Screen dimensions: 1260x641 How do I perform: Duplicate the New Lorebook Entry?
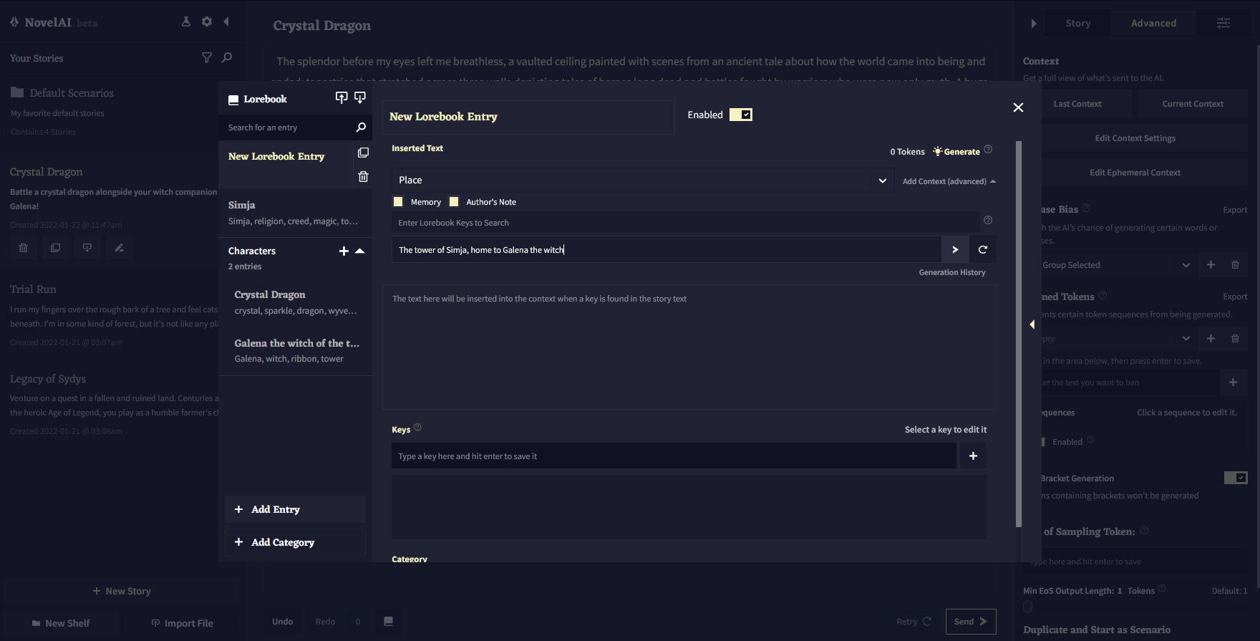(x=363, y=153)
